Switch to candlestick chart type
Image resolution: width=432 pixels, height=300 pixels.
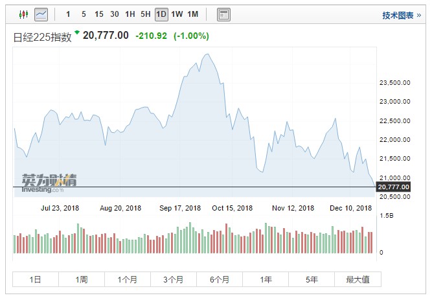point(24,14)
